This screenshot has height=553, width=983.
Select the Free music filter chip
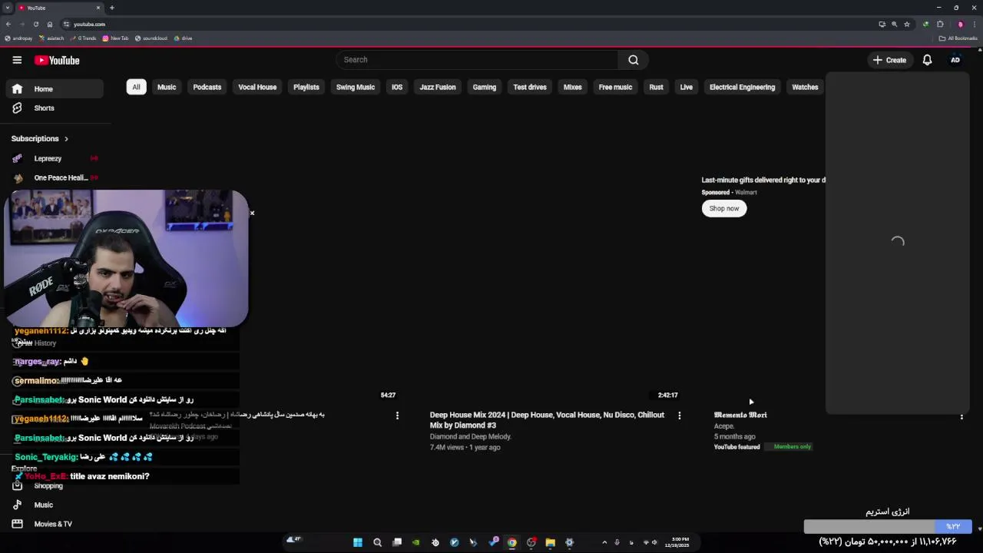pyautogui.click(x=615, y=88)
